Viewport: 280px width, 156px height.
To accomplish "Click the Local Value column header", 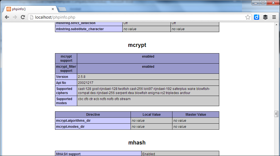I will click(151, 115).
